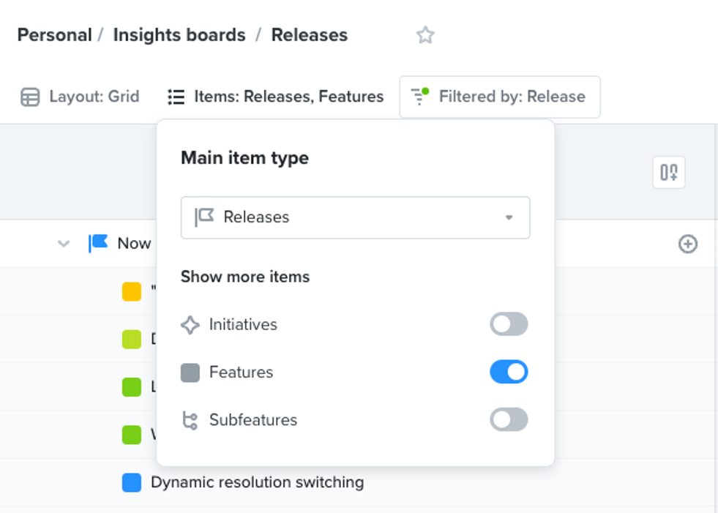Enable the Initiatives toggle

(509, 324)
